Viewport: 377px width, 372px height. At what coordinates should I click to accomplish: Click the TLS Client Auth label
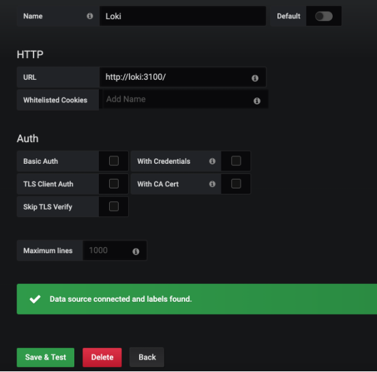click(48, 184)
